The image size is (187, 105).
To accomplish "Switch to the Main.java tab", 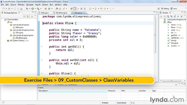I will coord(44,13).
